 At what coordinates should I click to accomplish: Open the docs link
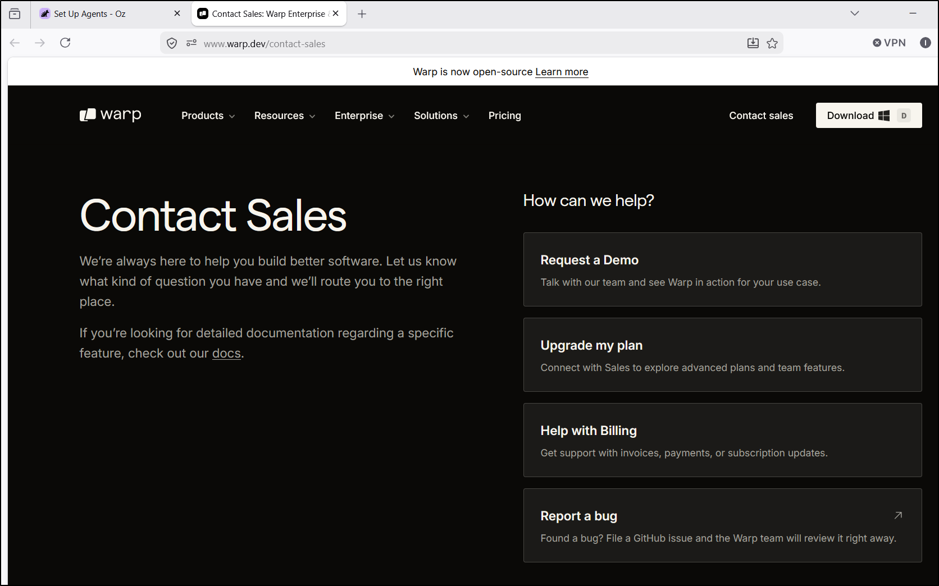(226, 354)
